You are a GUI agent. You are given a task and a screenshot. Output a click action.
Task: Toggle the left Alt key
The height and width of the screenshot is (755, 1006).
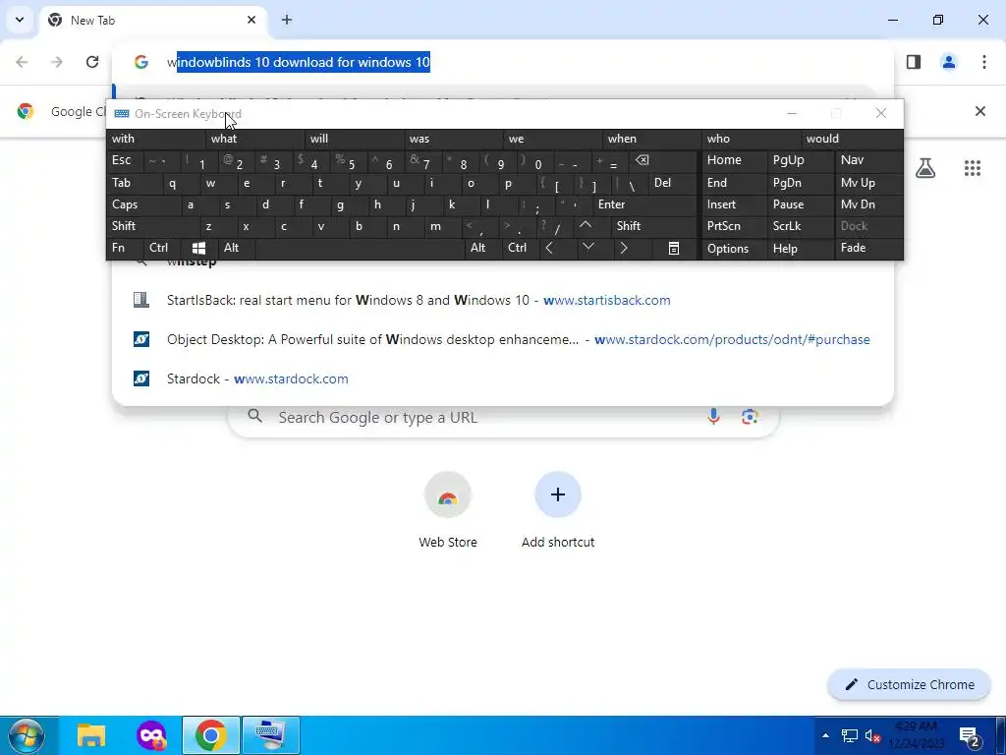[x=236, y=248]
